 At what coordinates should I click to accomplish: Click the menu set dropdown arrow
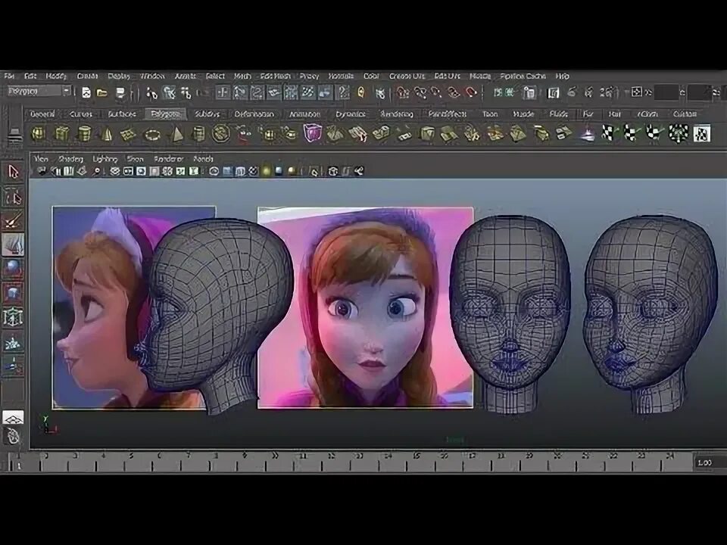tap(67, 91)
